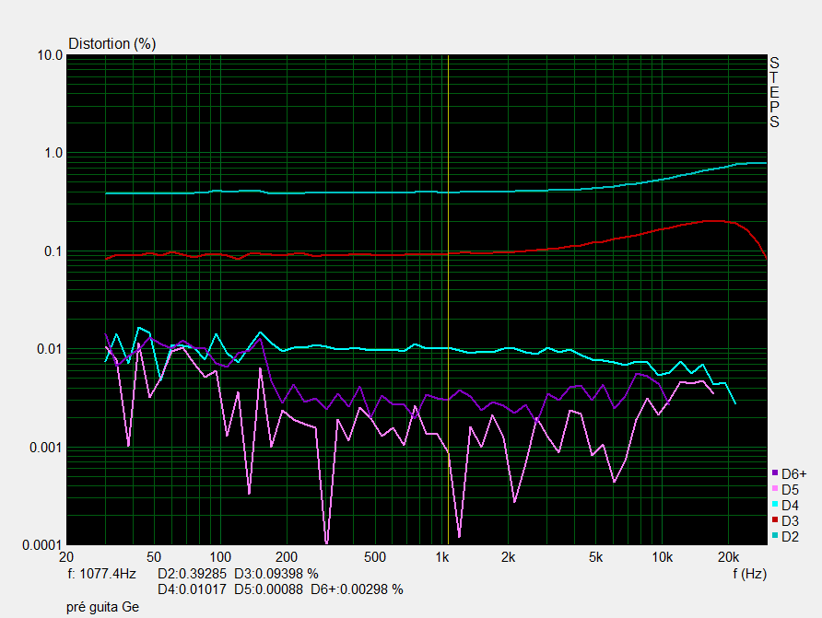Click the f: 1077.4Hz cursor readout
Screen dimensions: 822x618
pyautogui.click(x=101, y=574)
